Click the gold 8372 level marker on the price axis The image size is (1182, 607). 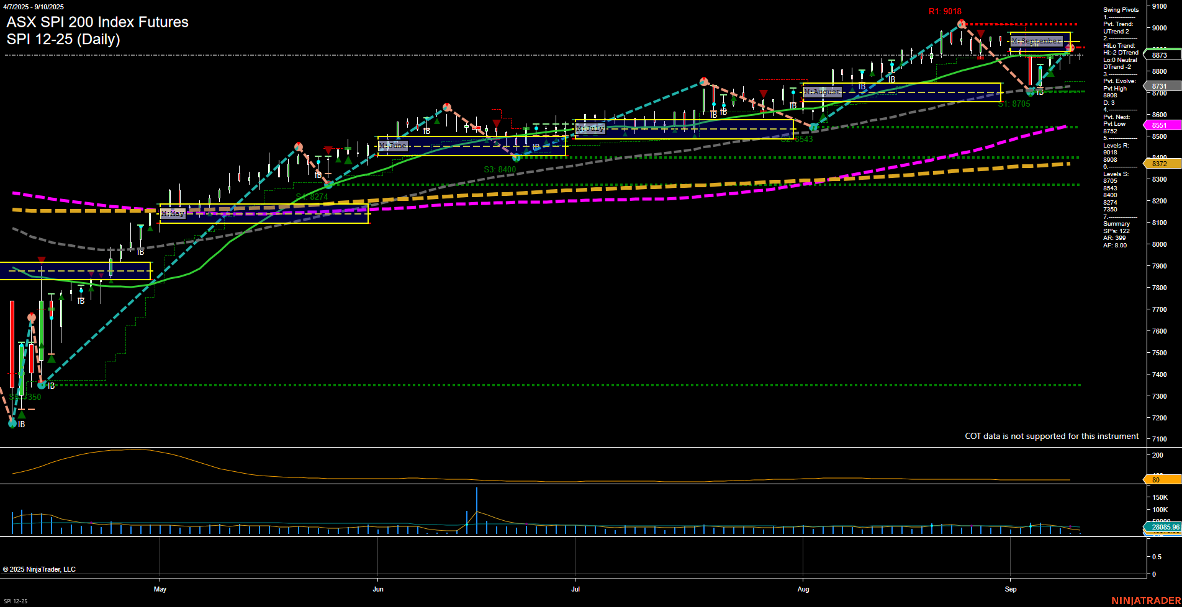pyautogui.click(x=1158, y=164)
